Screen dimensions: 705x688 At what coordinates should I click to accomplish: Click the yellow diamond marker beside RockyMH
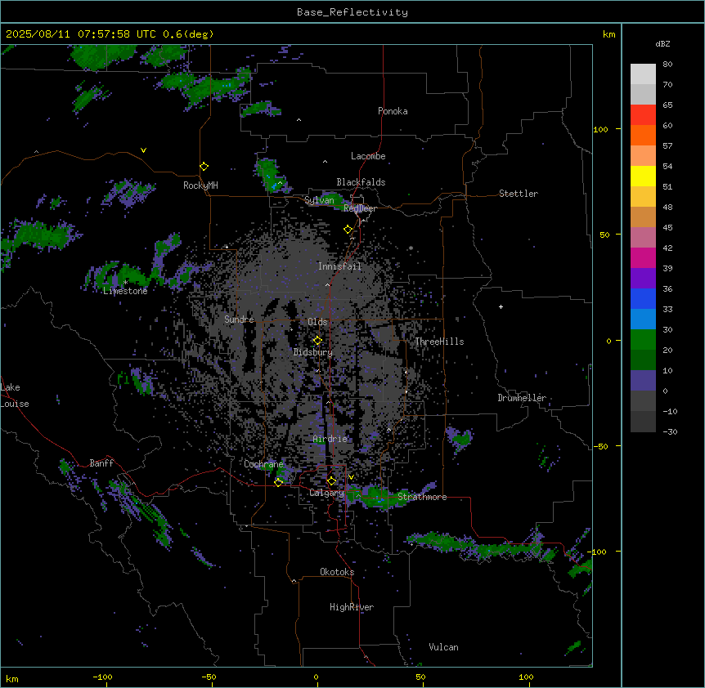click(x=204, y=167)
